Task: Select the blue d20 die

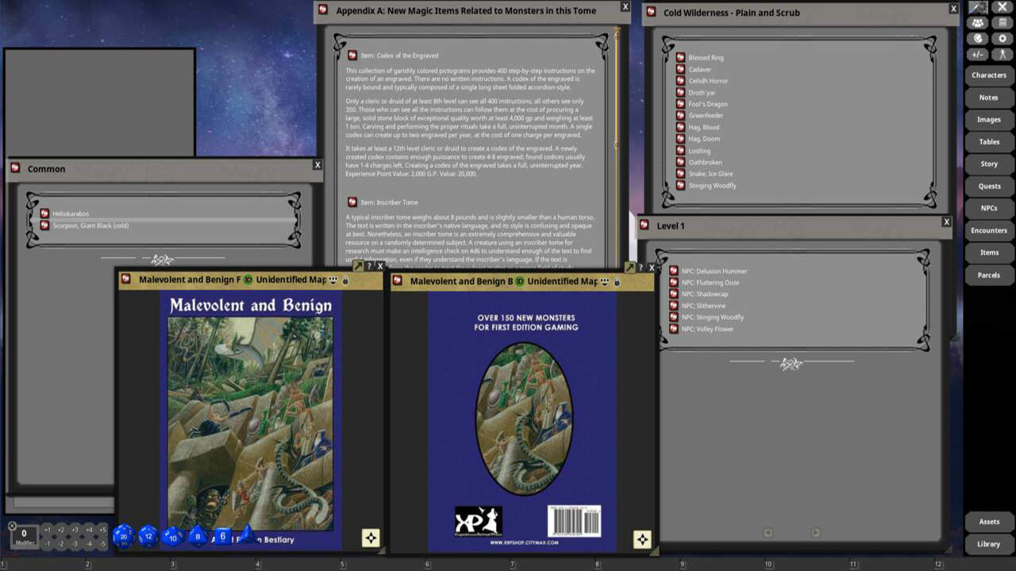Action: coord(123,536)
